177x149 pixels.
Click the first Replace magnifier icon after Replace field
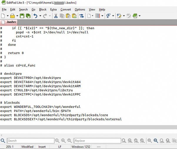tap(124, 141)
